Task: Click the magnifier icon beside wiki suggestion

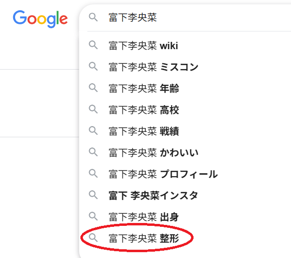Action: [93, 45]
